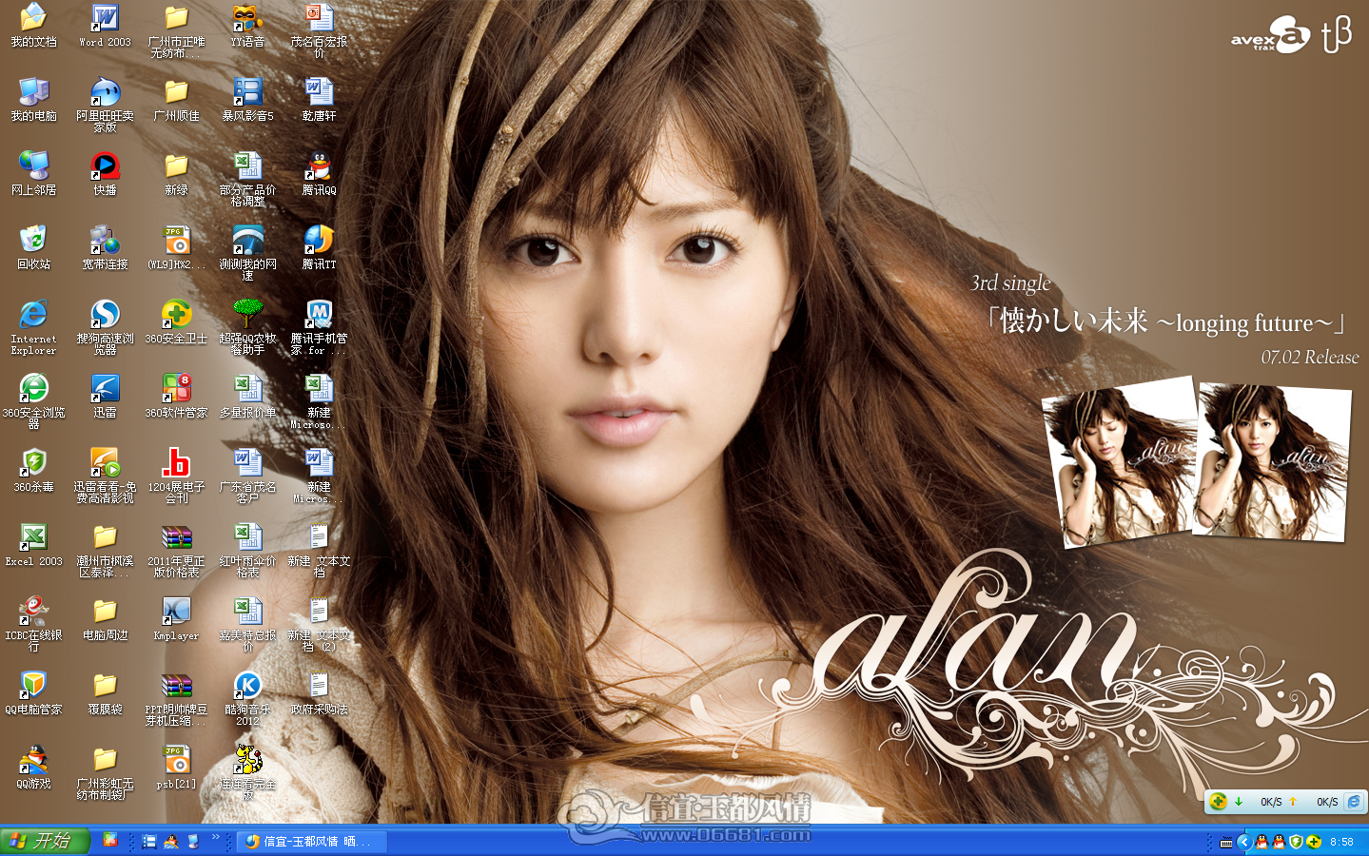
Task: Launch Excel 2003 from the desktop
Action: [x=33, y=546]
